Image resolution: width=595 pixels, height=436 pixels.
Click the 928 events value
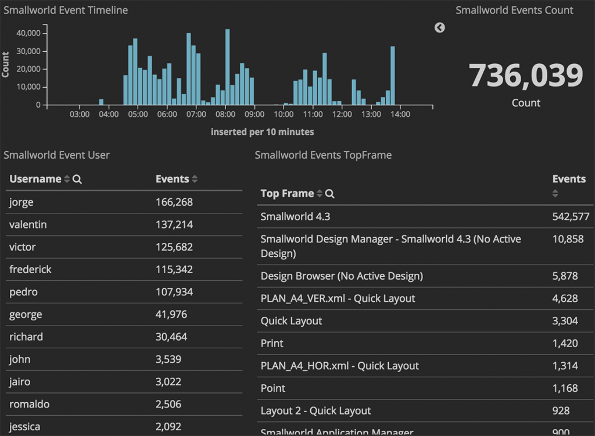(x=561, y=410)
